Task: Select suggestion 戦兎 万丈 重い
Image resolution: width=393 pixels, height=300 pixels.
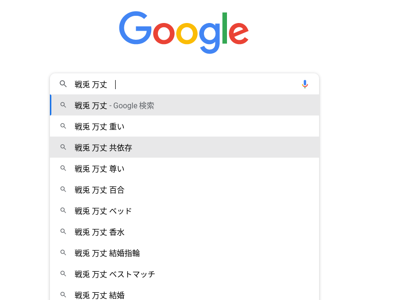Action: point(100,127)
